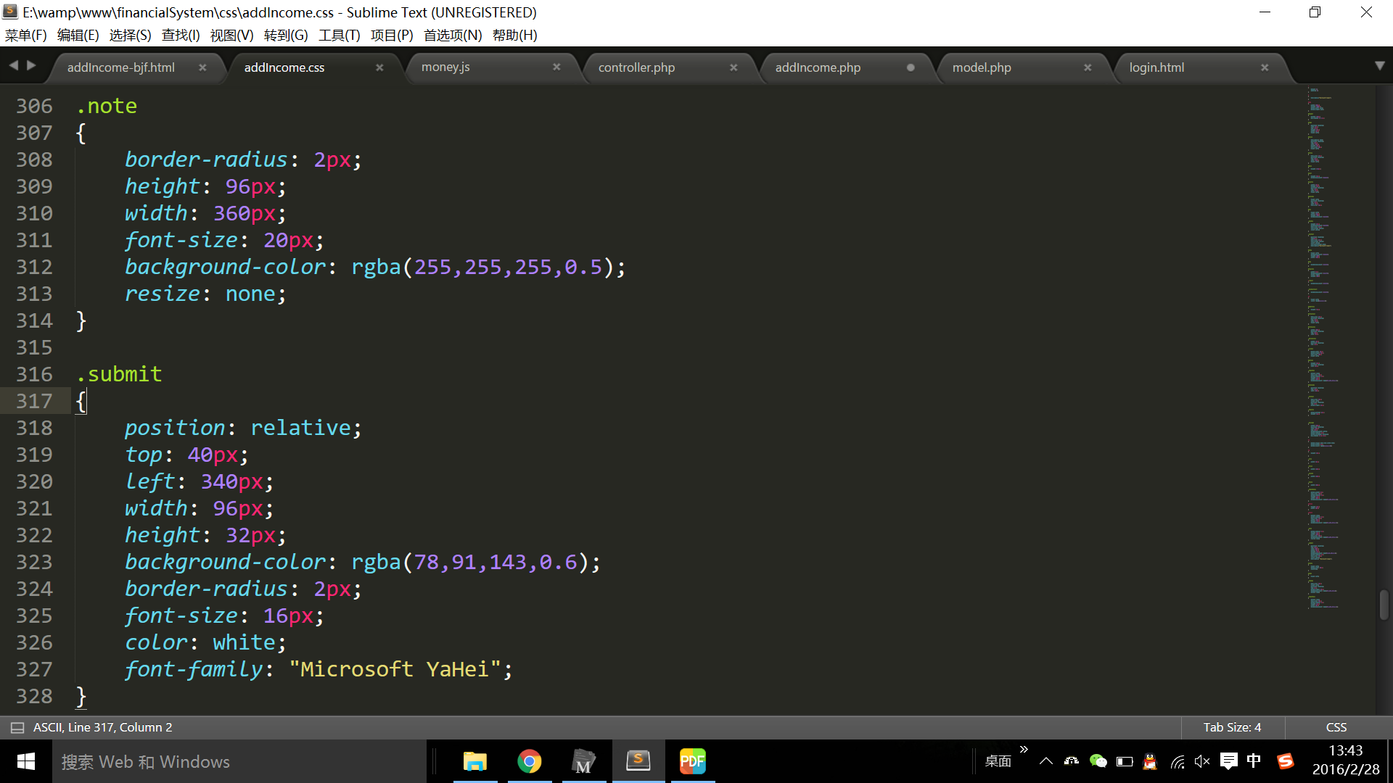Change CSS syntax in status bar
The width and height of the screenshot is (1393, 783).
pyautogui.click(x=1336, y=727)
